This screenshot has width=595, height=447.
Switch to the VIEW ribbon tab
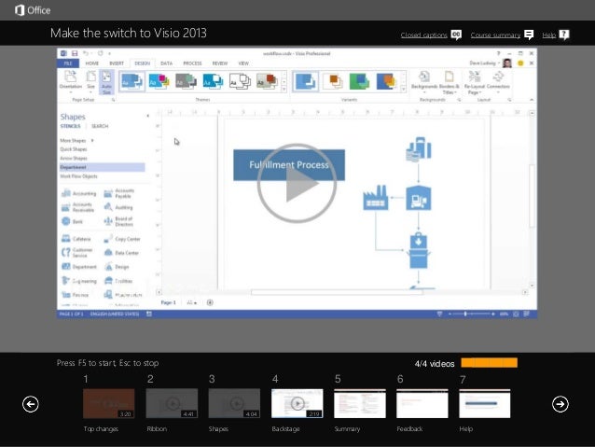tap(243, 63)
